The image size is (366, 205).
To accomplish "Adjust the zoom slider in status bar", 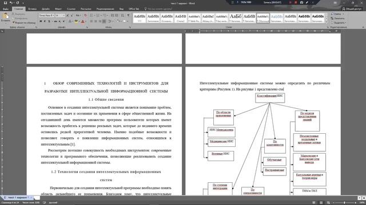I will pyautogui.click(x=344, y=203).
